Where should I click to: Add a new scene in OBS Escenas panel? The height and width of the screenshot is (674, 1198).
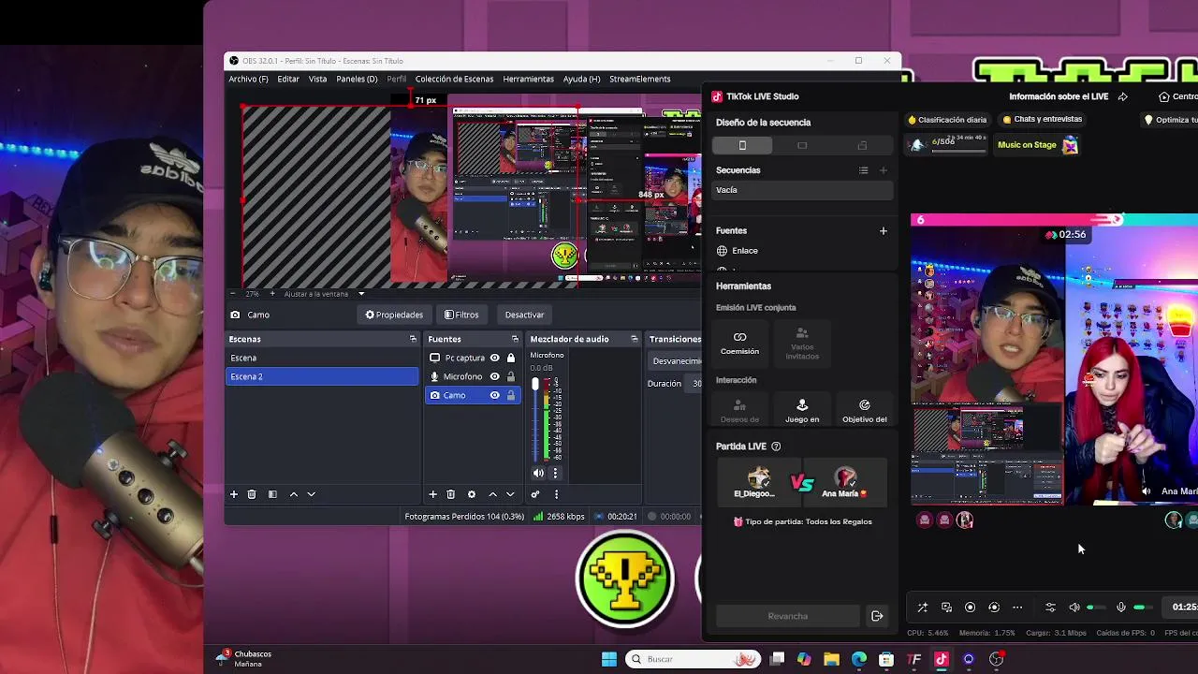tap(234, 494)
